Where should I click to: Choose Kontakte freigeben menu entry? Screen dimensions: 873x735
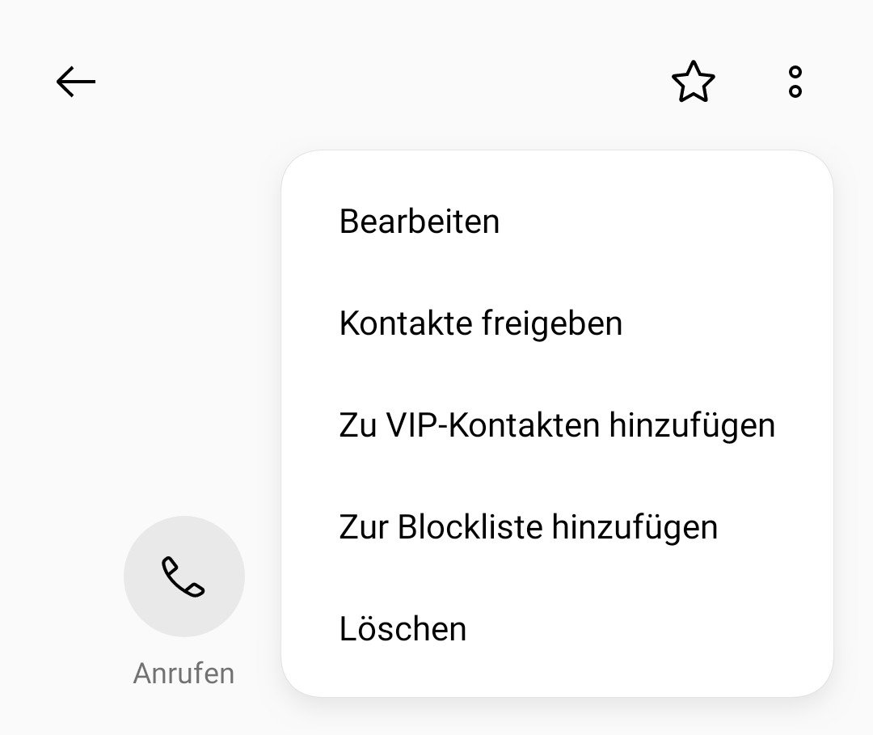pyautogui.click(x=557, y=323)
